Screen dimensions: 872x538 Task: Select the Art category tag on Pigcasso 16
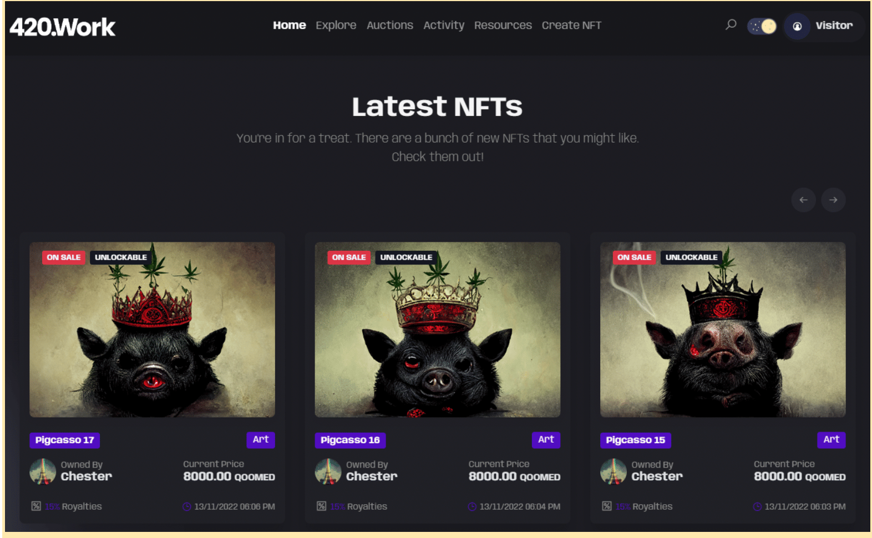[x=546, y=440]
